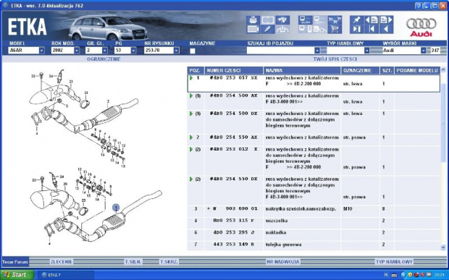The height and width of the screenshot is (280, 449).
Task: Select the OGRANICZENIE tab
Action: pos(104,59)
